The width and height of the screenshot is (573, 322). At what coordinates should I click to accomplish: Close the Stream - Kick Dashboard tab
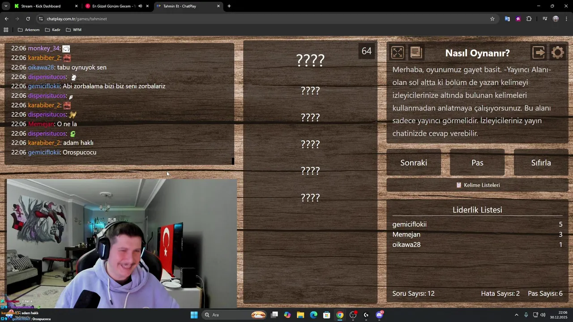[76, 6]
